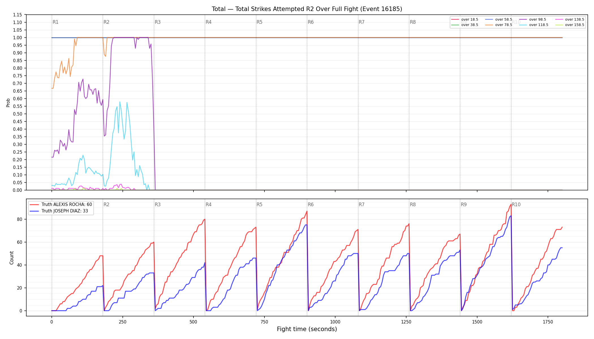Select the 'over 78.5' legend entry

click(499, 25)
